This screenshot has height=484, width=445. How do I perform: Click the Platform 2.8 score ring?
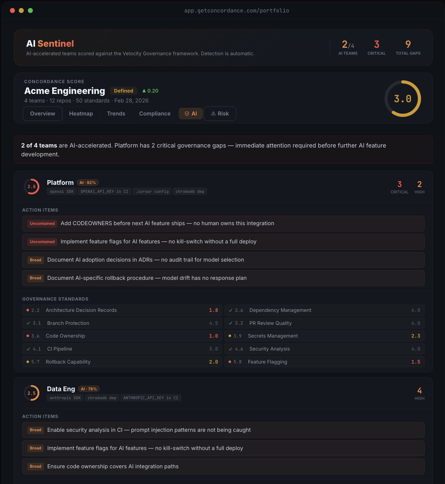tap(31, 186)
